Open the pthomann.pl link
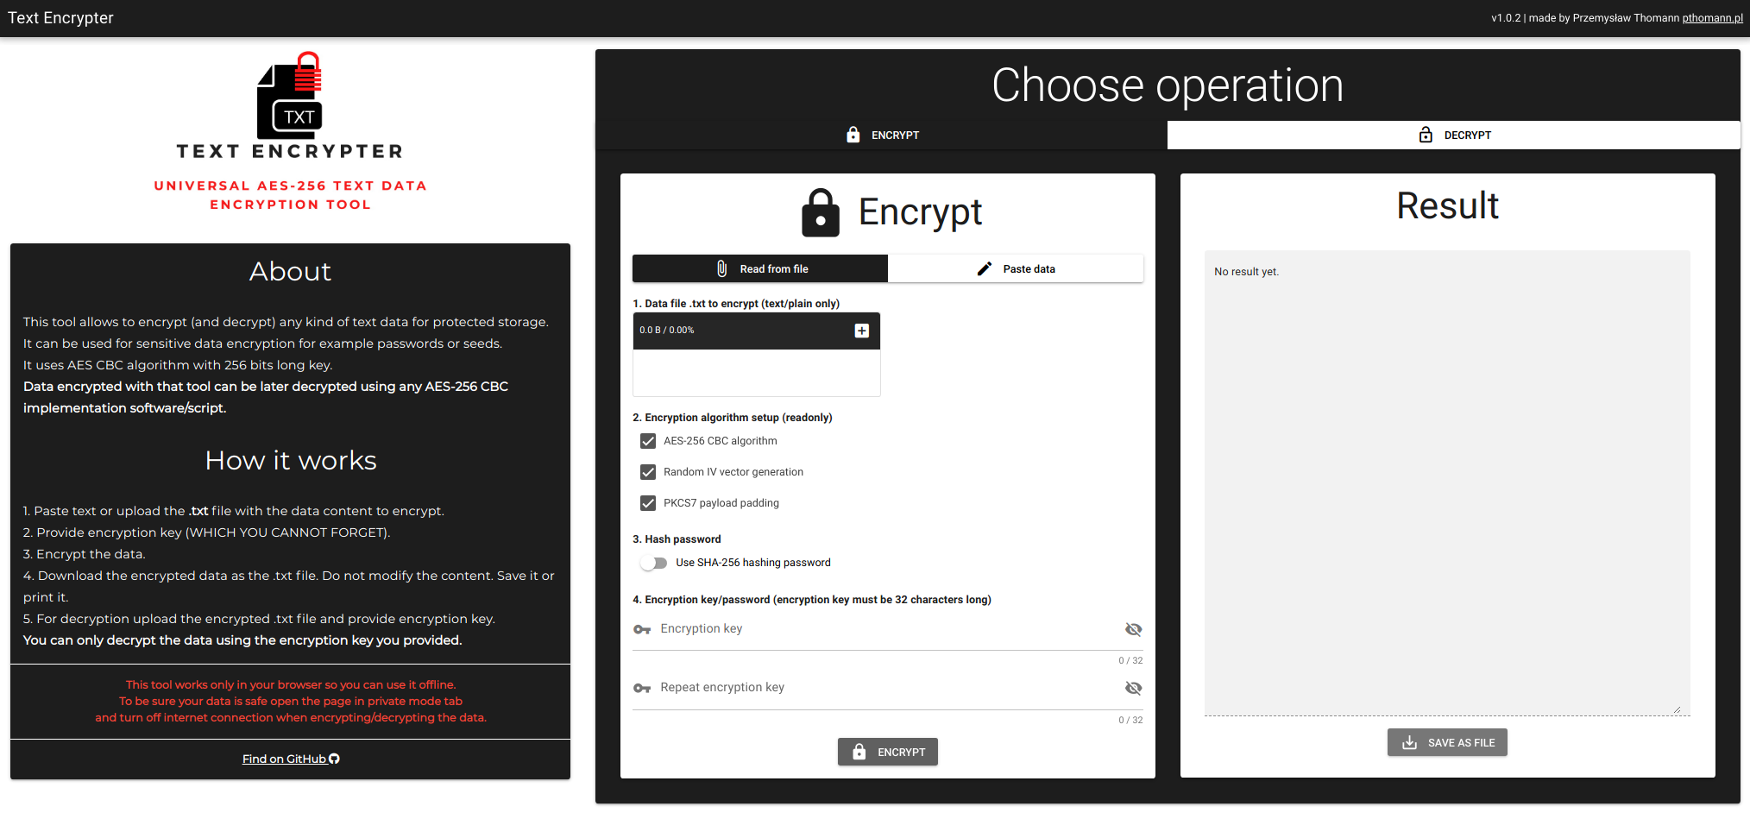Viewport: 1750px width, 838px height. point(1712,17)
